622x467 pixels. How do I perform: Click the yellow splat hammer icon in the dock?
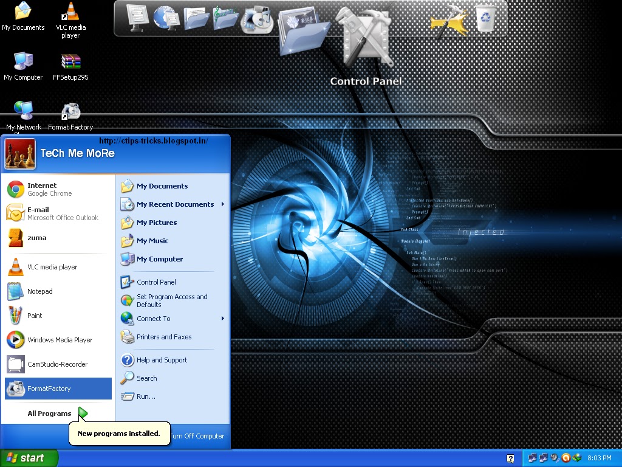[x=449, y=22]
